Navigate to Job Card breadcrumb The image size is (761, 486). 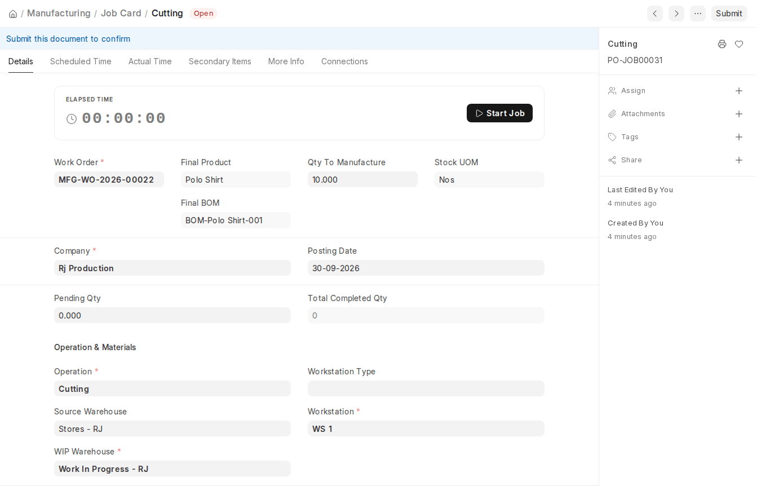pyautogui.click(x=121, y=13)
